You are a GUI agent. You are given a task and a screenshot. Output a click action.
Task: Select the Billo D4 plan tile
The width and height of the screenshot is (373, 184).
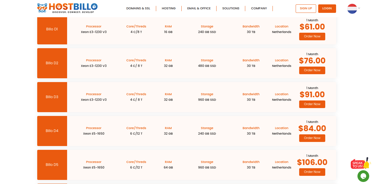coord(52,131)
